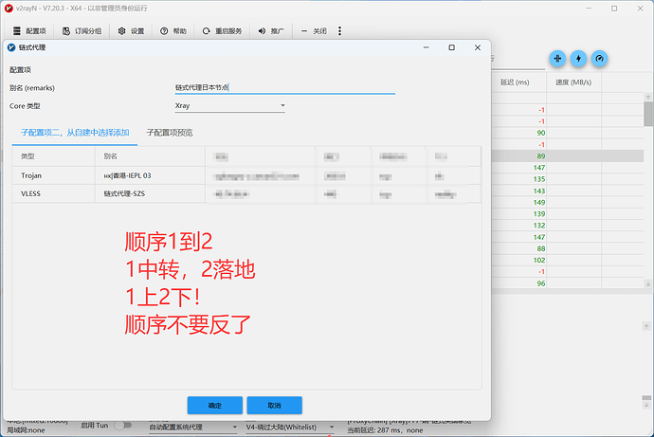Open the V4-绕过大陆(Whitelist) routing dropdown
Image resolution: width=654 pixels, height=437 pixels.
tap(290, 427)
